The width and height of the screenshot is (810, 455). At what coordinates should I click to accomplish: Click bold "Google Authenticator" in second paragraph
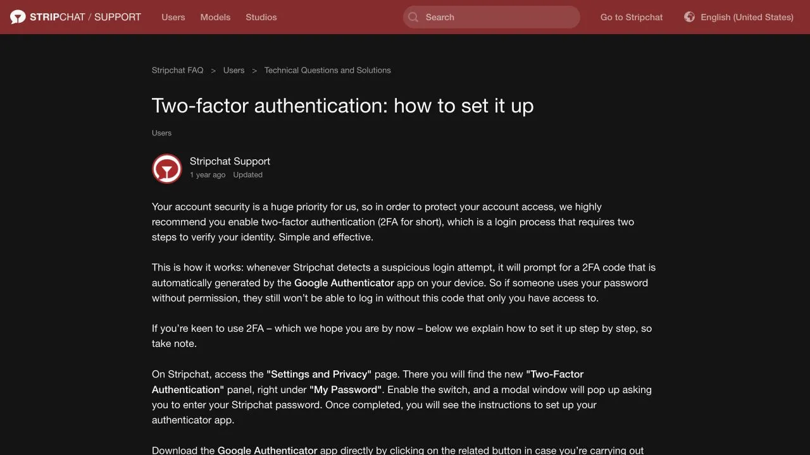tap(344, 282)
